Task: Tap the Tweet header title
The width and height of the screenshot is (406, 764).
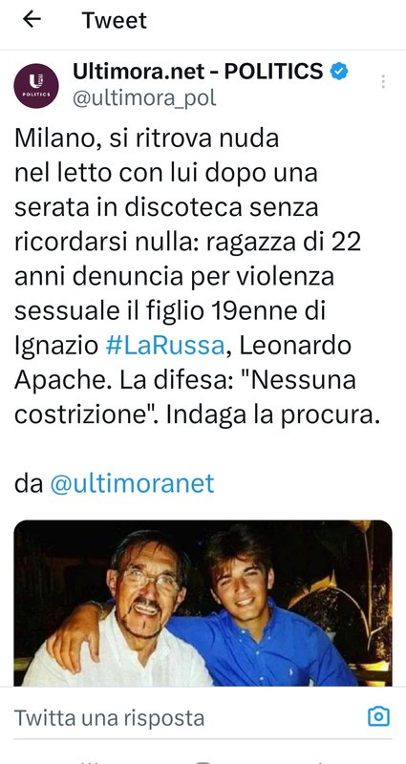Action: point(114,20)
